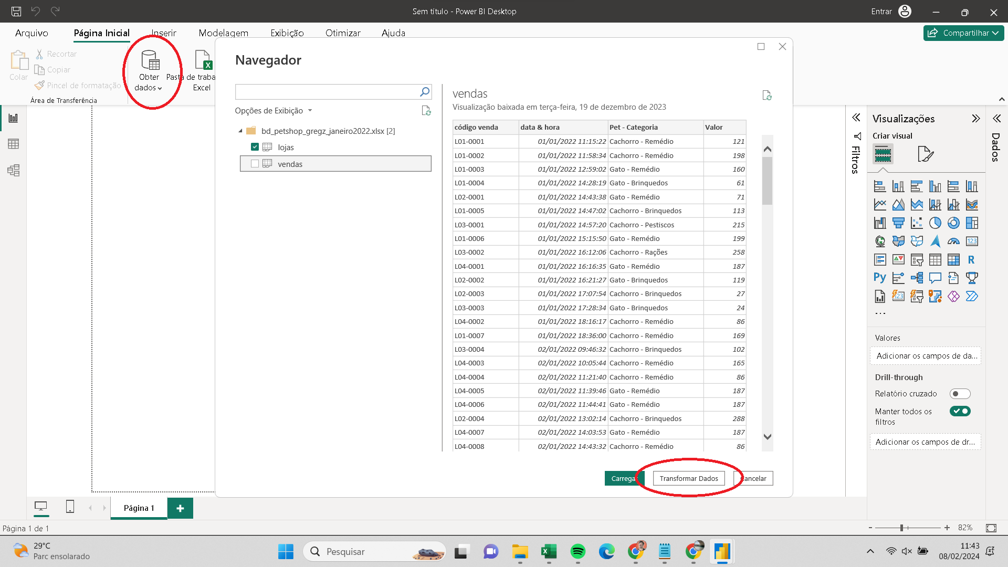
Task: Select the card (123) visual
Action: (x=972, y=241)
